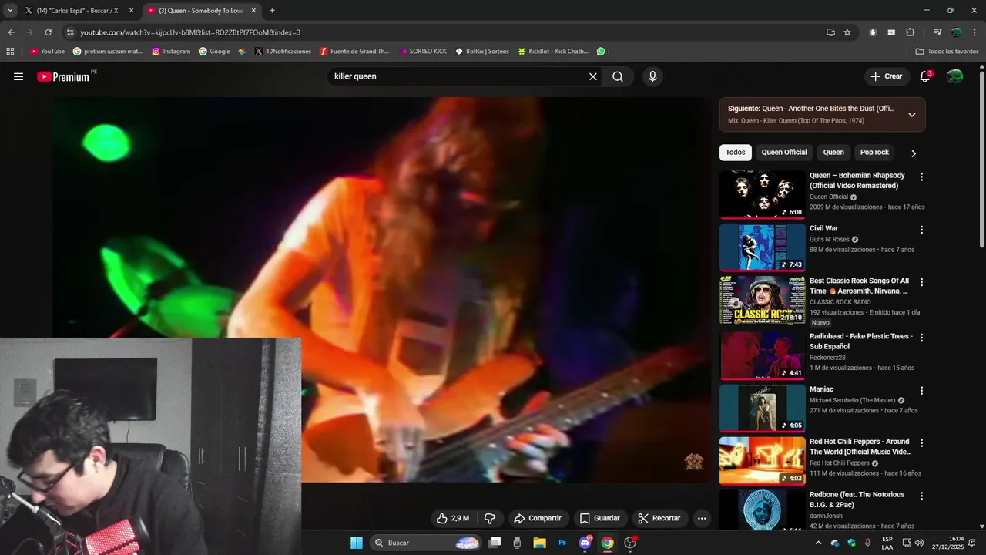Reload the page
The image size is (986, 555).
[48, 32]
